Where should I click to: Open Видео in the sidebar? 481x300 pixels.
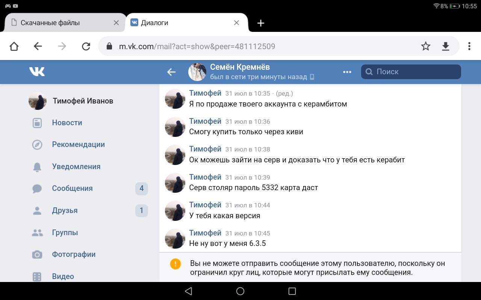tap(63, 276)
